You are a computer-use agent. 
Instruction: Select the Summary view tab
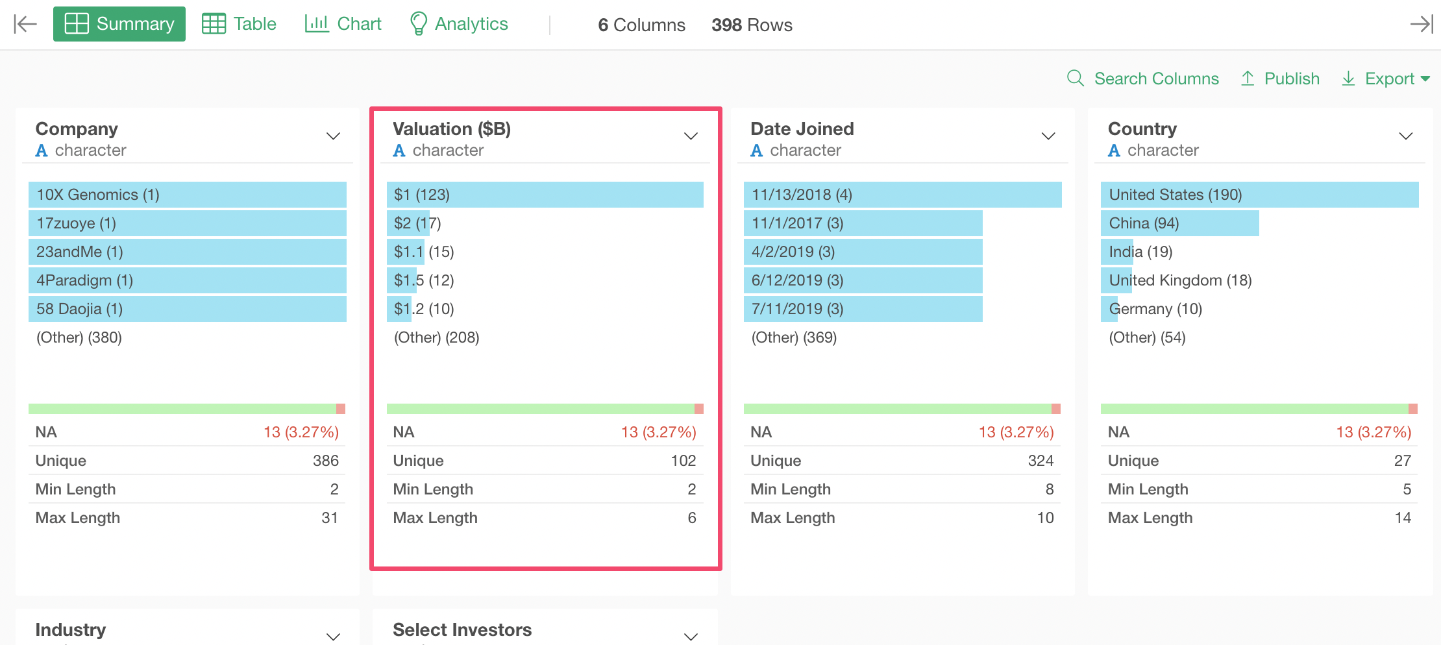[119, 24]
